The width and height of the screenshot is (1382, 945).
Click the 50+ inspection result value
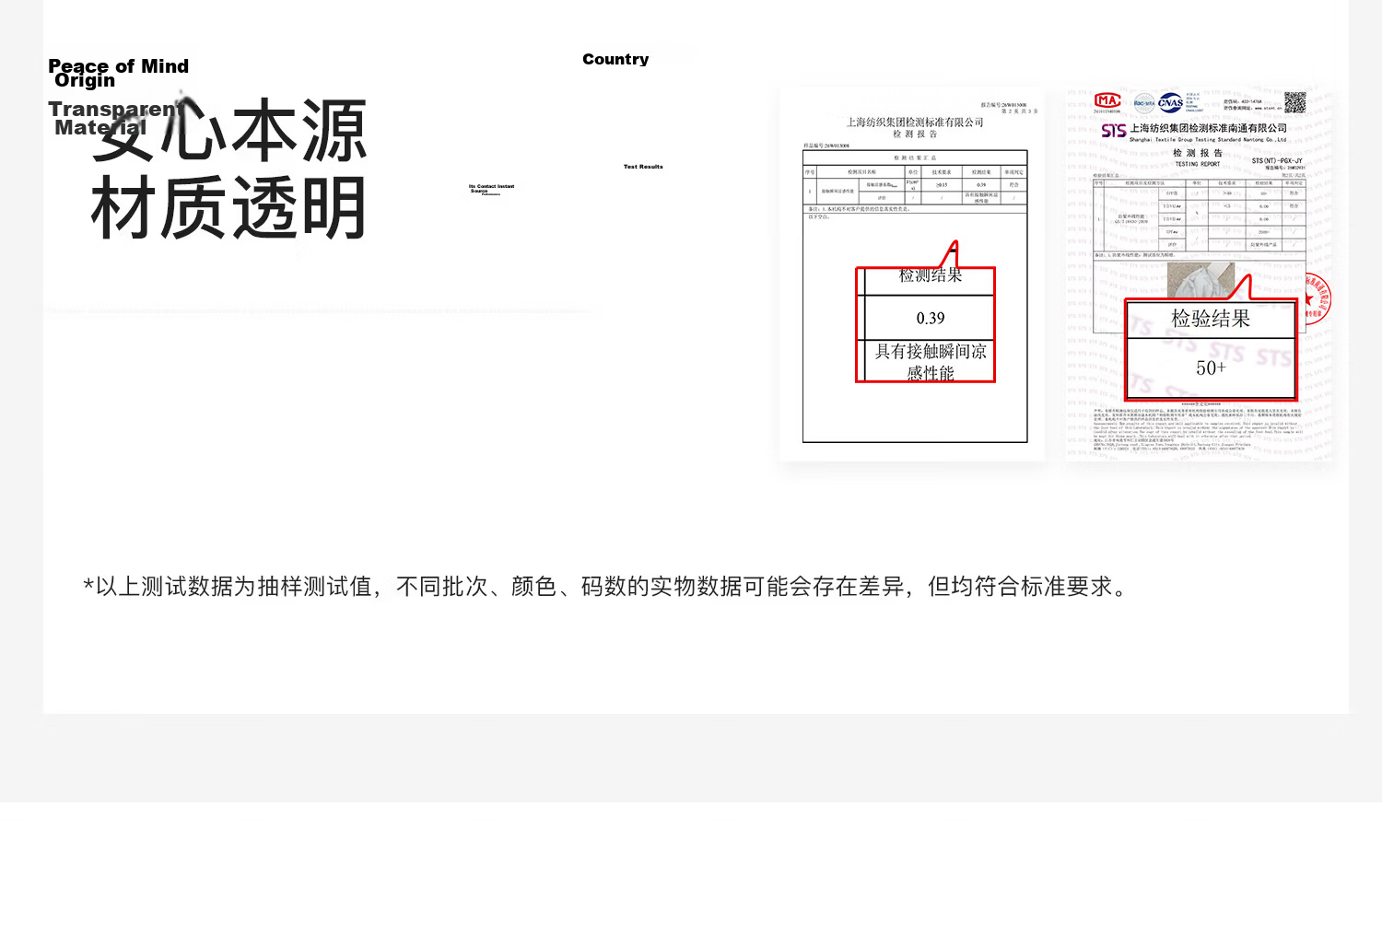point(1211,367)
